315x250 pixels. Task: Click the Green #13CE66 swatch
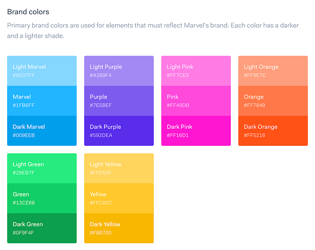coord(42,198)
